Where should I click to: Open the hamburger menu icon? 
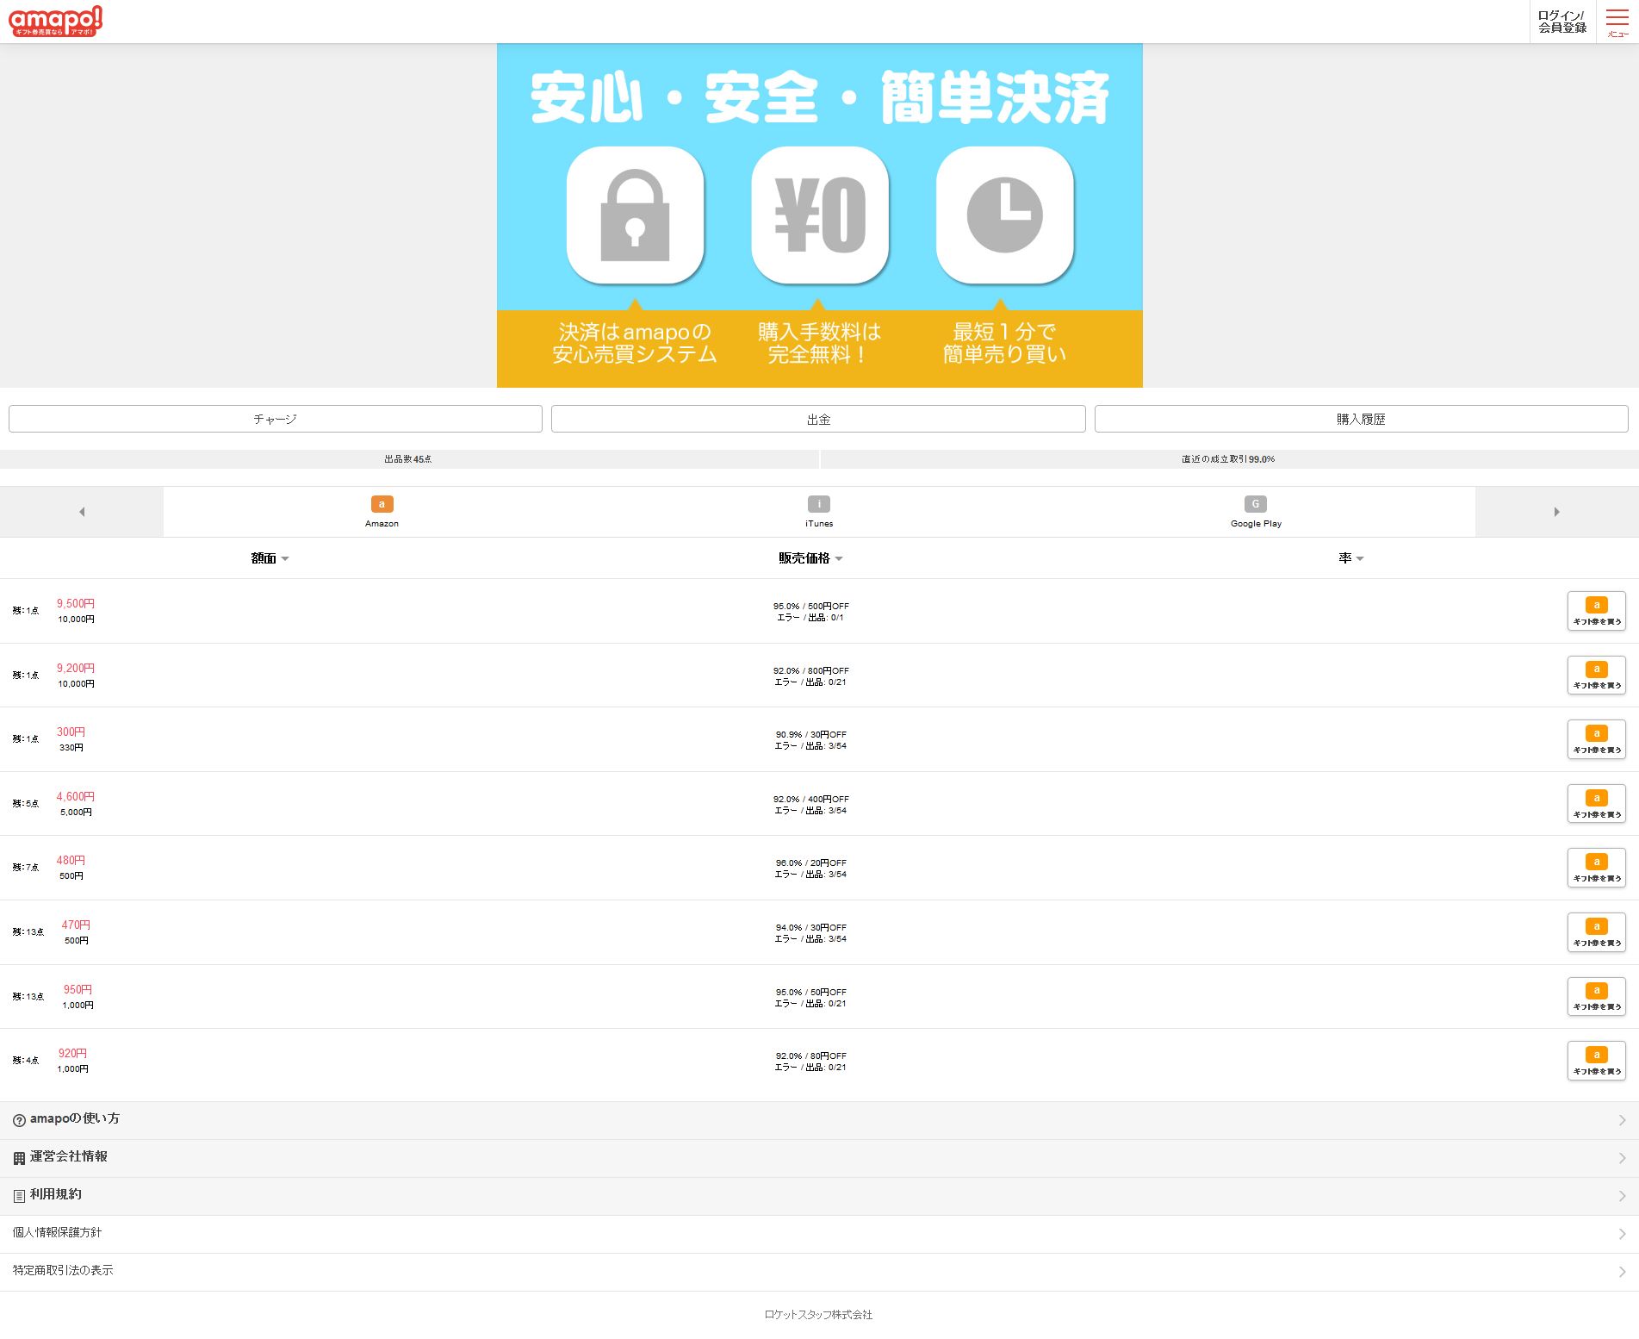pos(1617,22)
